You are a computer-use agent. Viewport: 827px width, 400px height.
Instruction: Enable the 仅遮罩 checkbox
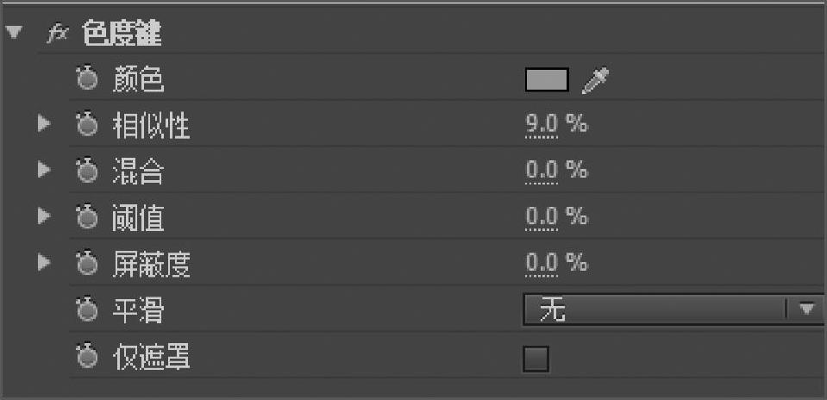point(536,358)
